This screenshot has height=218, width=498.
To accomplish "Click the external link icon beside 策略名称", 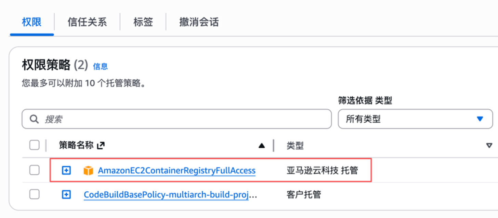I will click(101, 146).
